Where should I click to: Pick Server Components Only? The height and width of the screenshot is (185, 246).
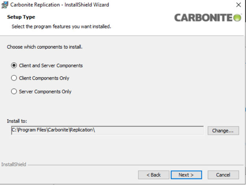(14, 91)
